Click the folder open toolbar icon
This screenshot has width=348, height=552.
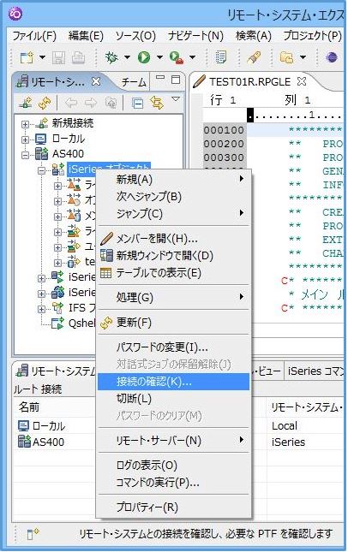coord(286,57)
